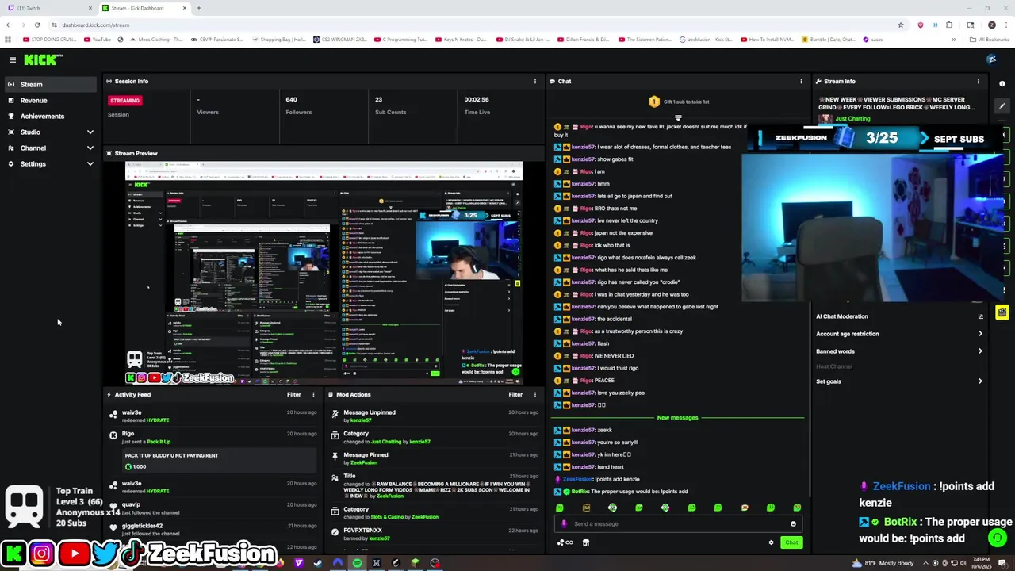
Task: Click the 00:02:56 Time Live value
Action: (x=477, y=100)
